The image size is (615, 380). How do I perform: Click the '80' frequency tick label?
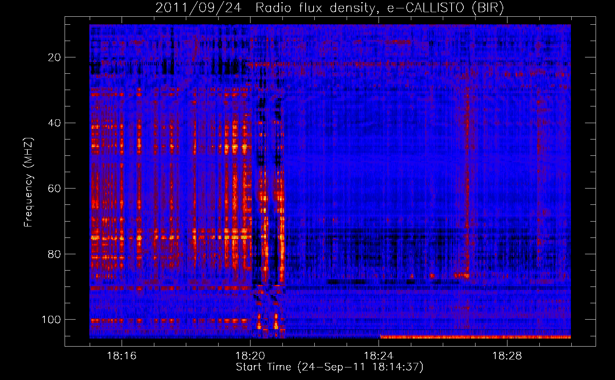[x=54, y=254]
